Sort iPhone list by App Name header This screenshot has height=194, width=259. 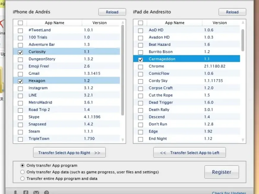click(x=54, y=23)
